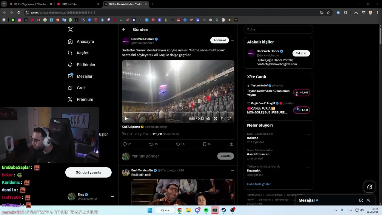Click the reply icon with 47
The height and width of the screenshot is (215, 382).
[x=127, y=144]
